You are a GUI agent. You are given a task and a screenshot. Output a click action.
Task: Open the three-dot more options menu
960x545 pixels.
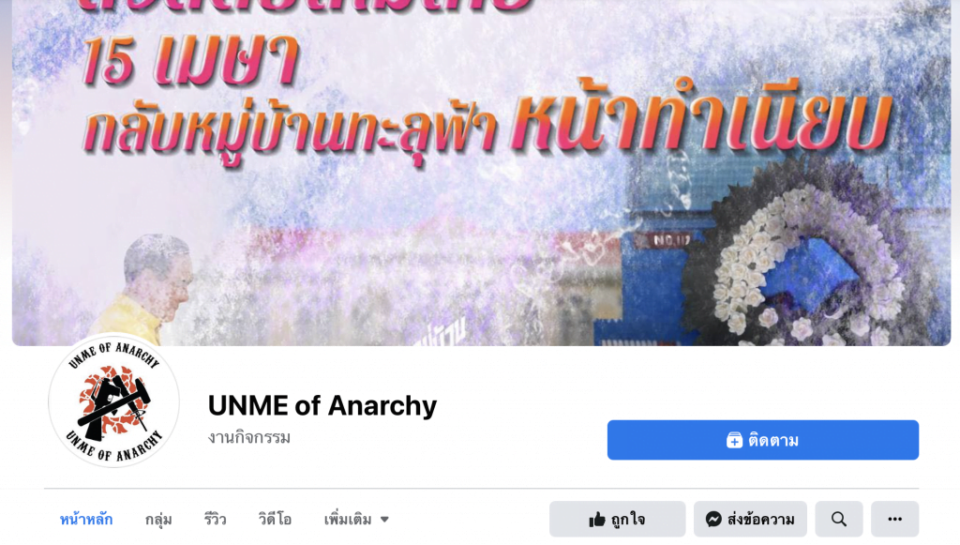895,520
